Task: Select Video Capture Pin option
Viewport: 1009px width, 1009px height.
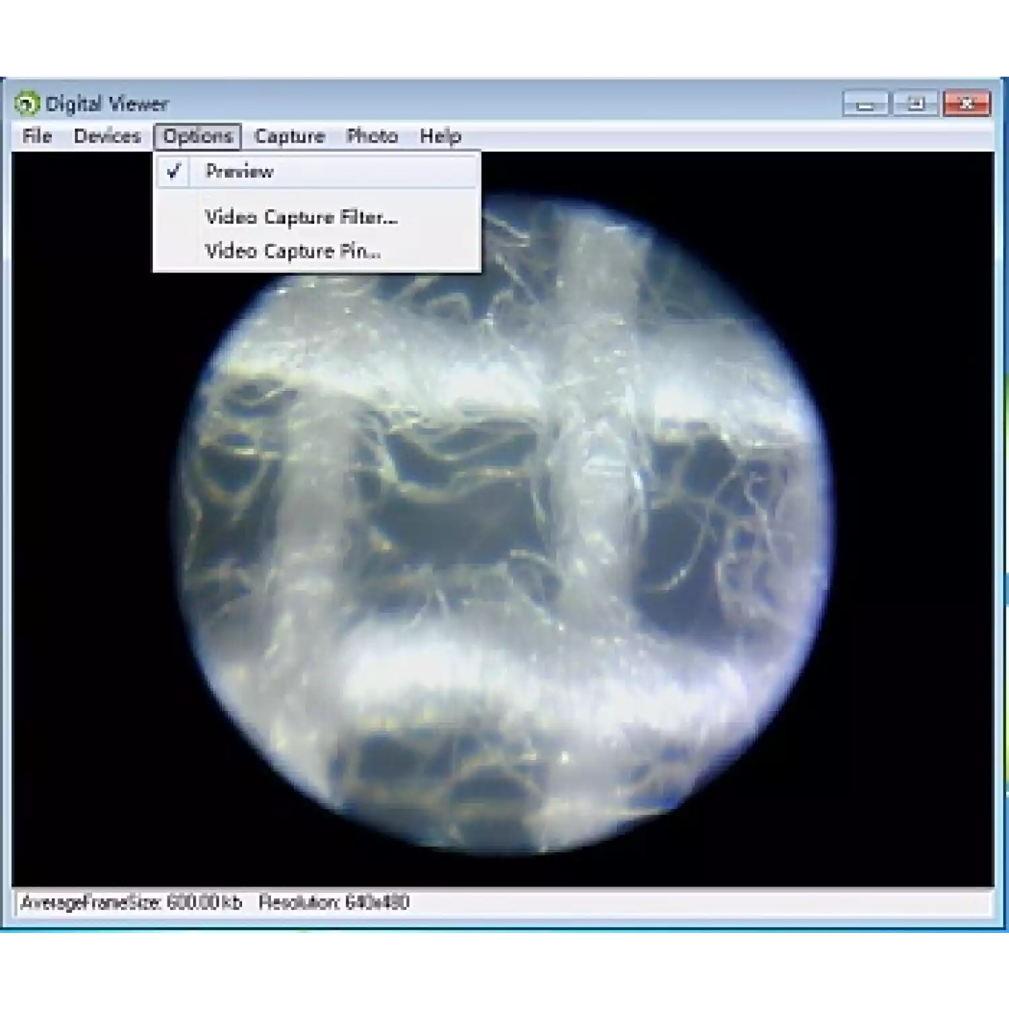Action: [x=293, y=252]
